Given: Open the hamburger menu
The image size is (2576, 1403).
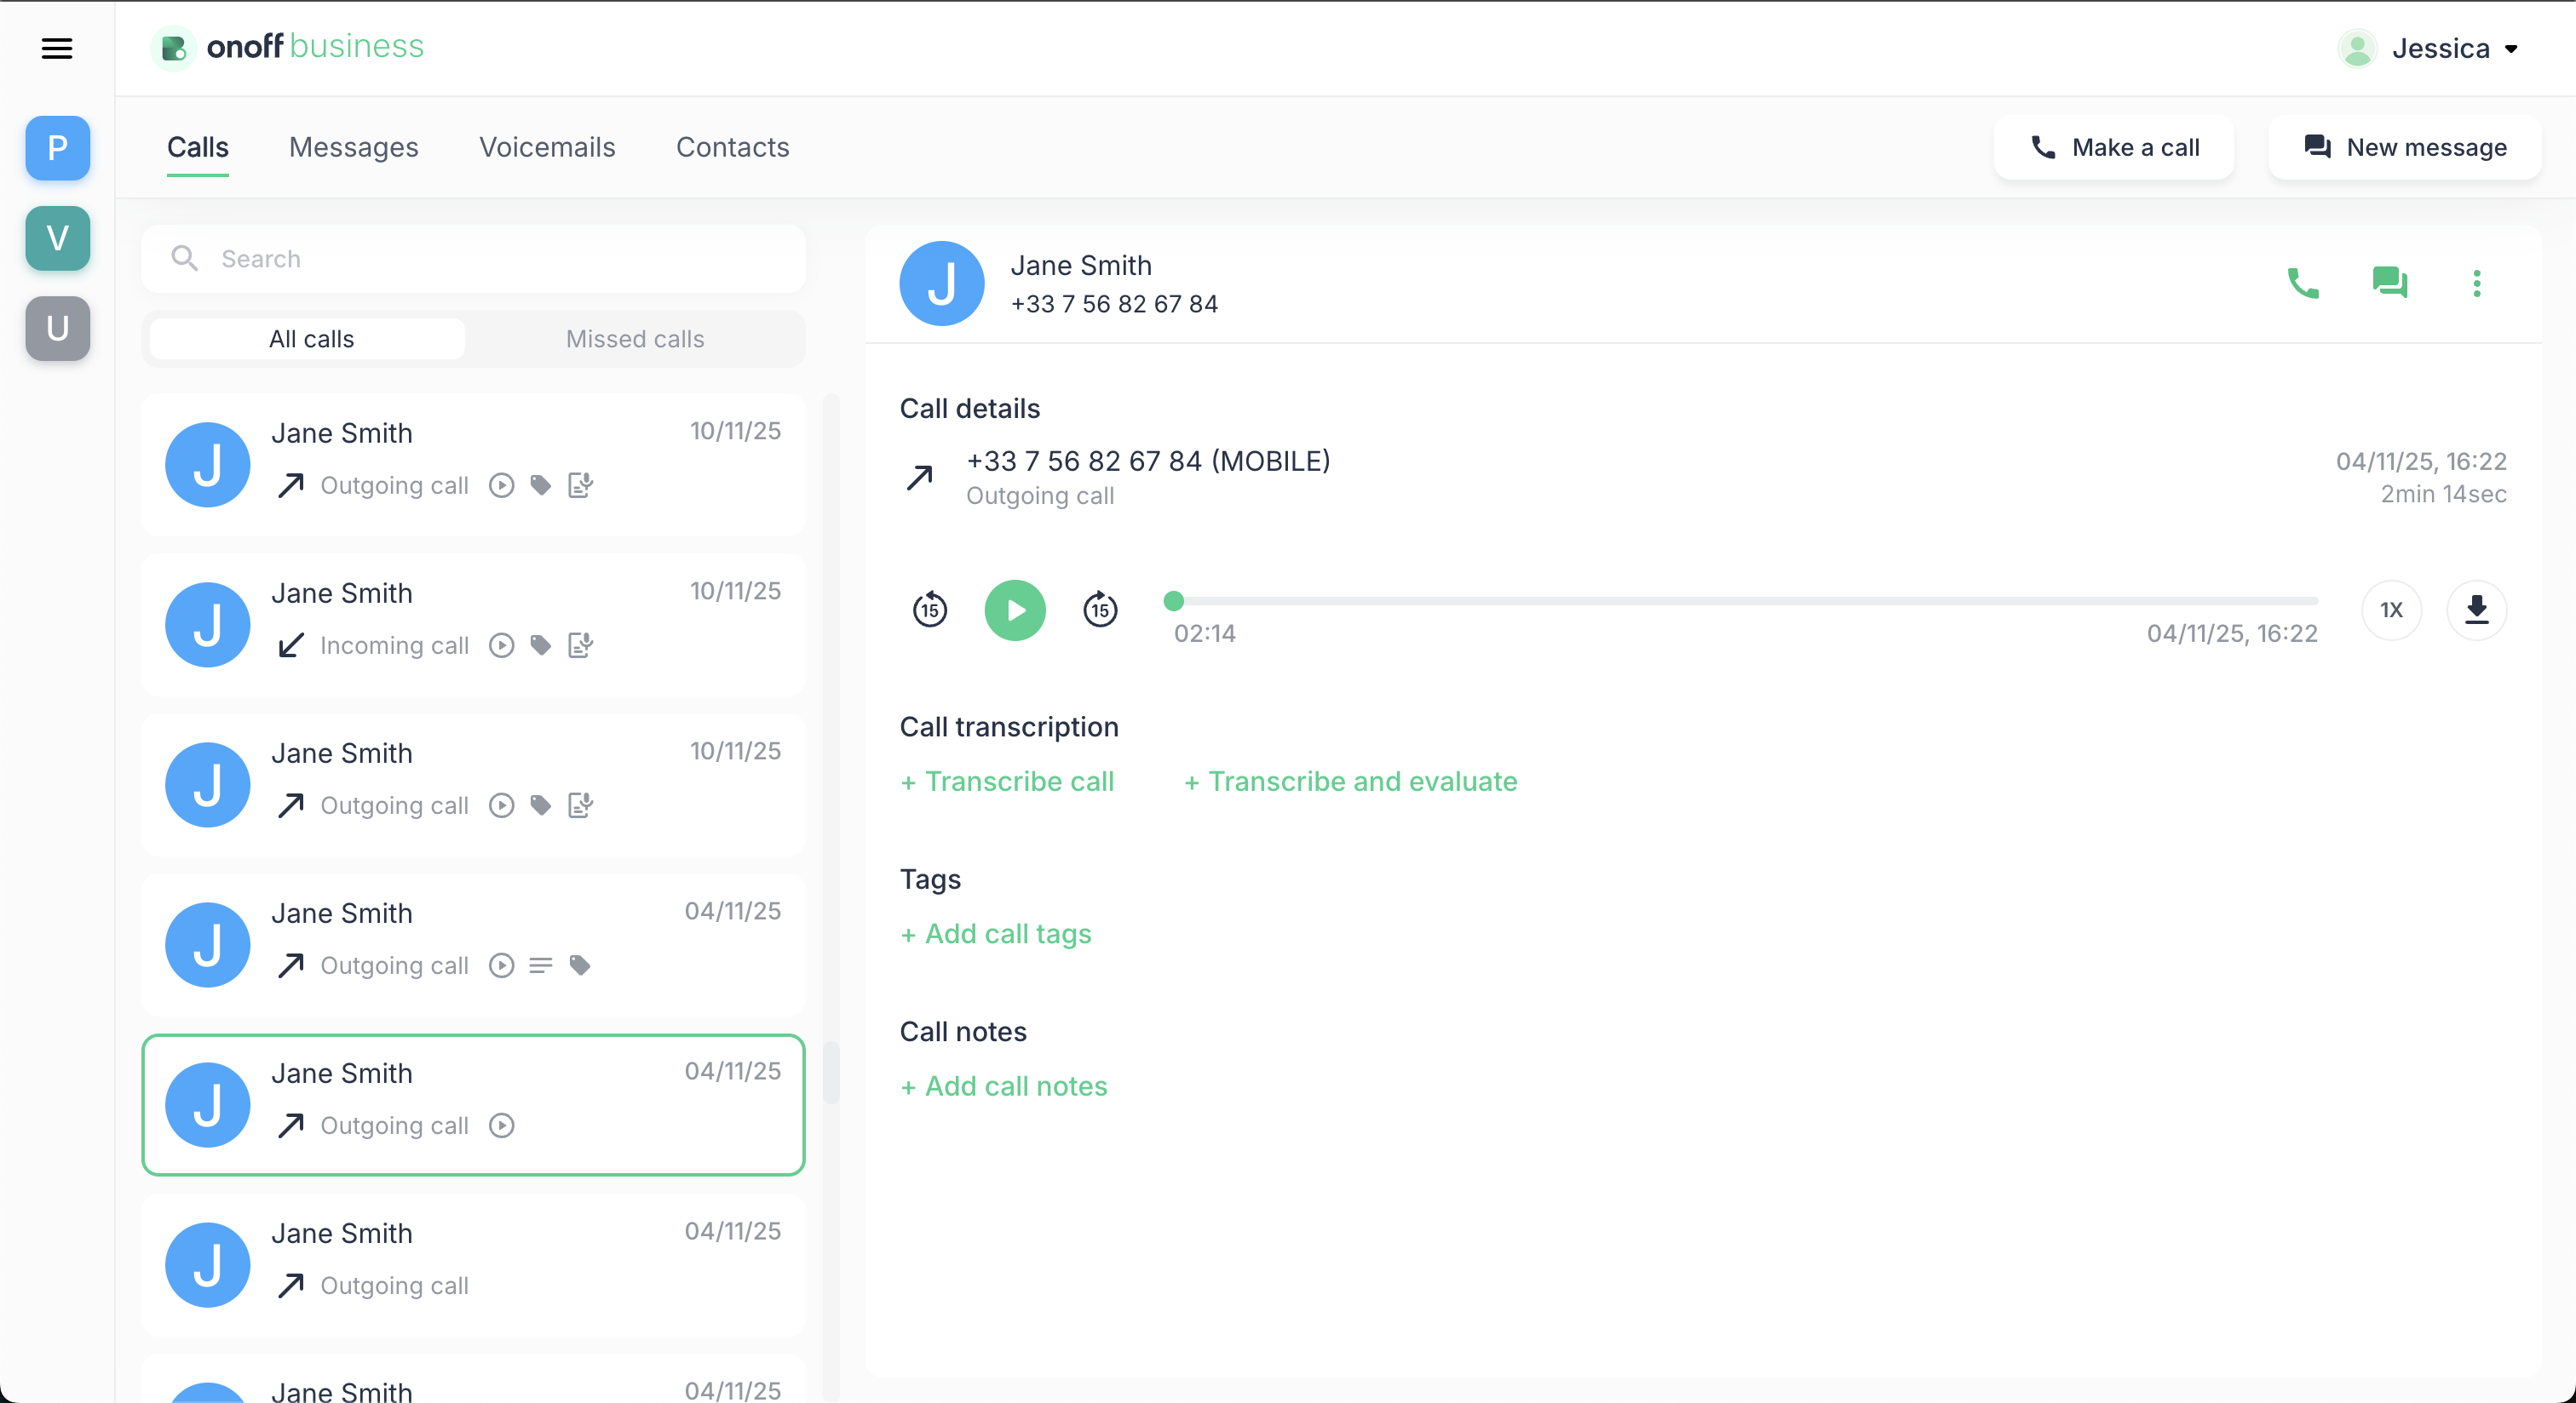Looking at the screenshot, I should pyautogui.click(x=57, y=48).
